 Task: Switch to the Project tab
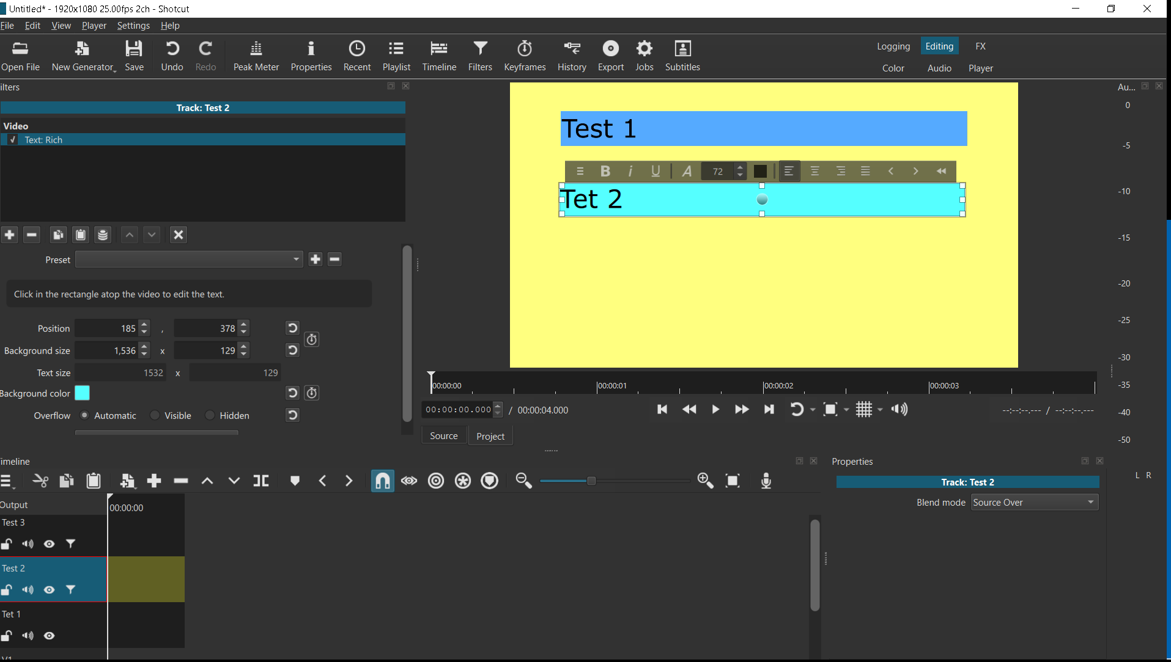(490, 436)
